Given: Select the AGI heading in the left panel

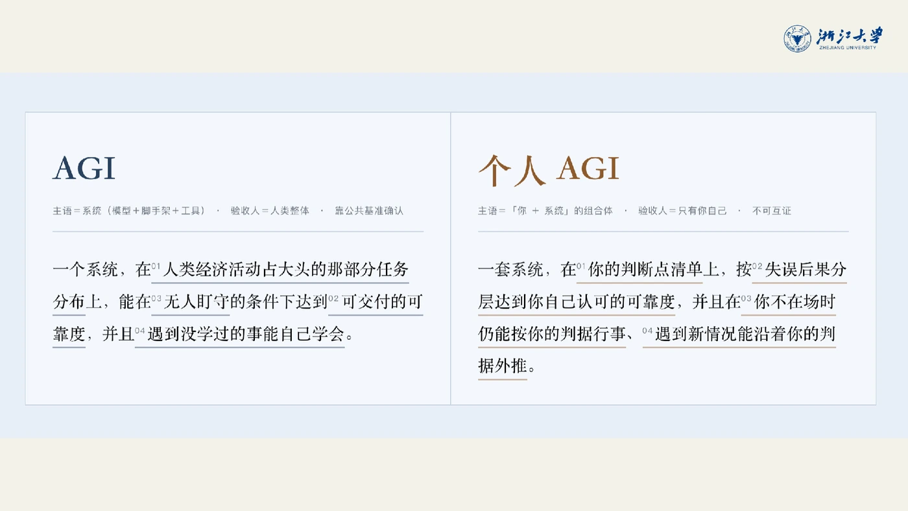Looking at the screenshot, I should pos(84,169).
